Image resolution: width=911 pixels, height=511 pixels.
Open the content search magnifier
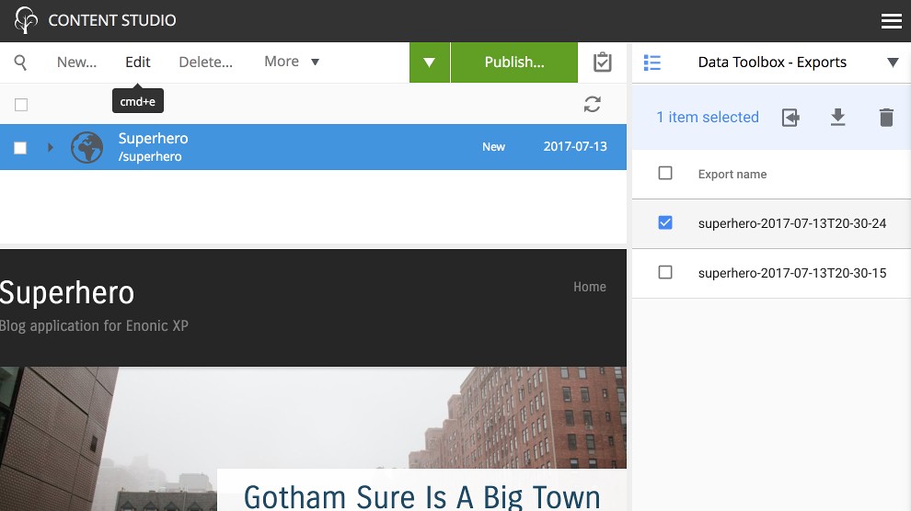click(20, 62)
